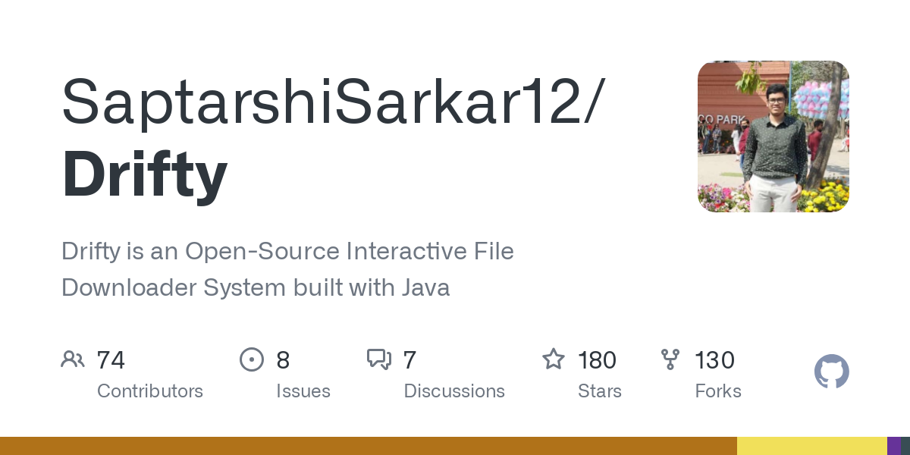
Task: Click the Stars label
Action: click(600, 391)
